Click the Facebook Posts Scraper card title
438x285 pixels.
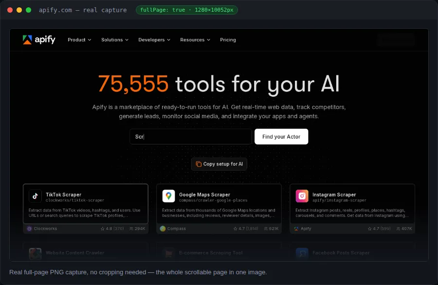click(x=341, y=253)
